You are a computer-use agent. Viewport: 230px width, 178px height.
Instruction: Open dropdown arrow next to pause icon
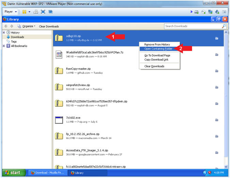click(x=29, y=12)
